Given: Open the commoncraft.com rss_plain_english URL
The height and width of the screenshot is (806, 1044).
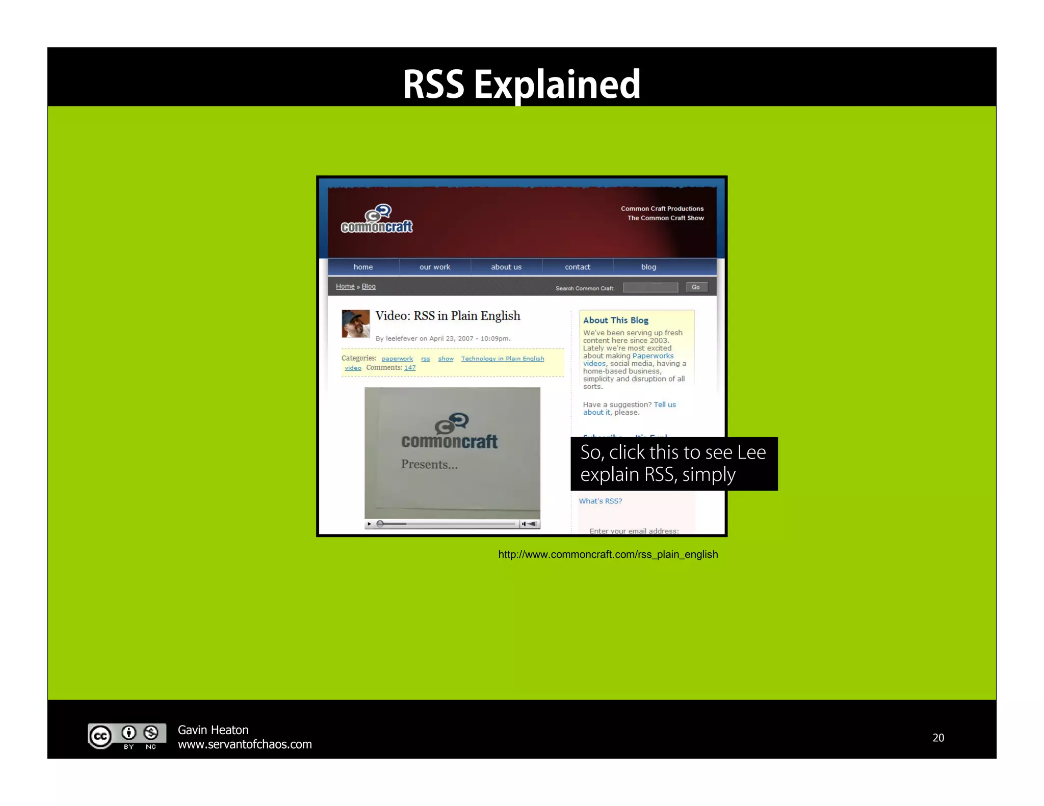Looking at the screenshot, I should [x=608, y=554].
